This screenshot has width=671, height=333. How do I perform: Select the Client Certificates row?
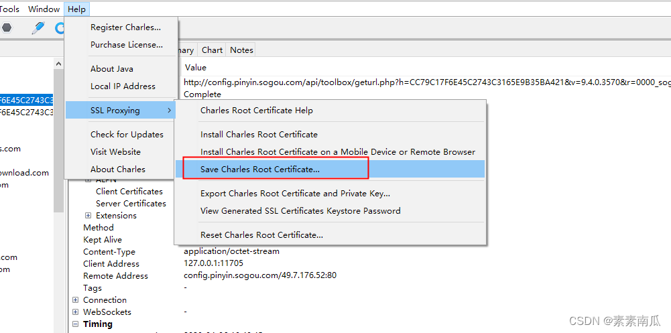pos(129,192)
